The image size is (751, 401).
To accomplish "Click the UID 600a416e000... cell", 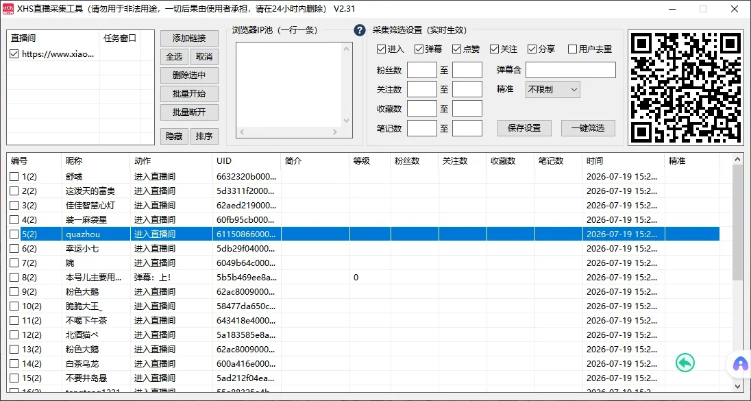I will pos(247,363).
